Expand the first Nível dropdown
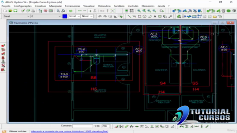 point(74,16)
